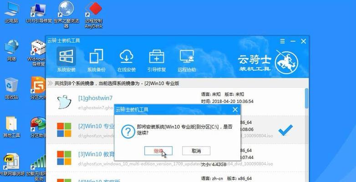The width and height of the screenshot is (356, 182).
Task: Click the Windows logo of [2]Win10 专业版
Action: tap(64, 130)
